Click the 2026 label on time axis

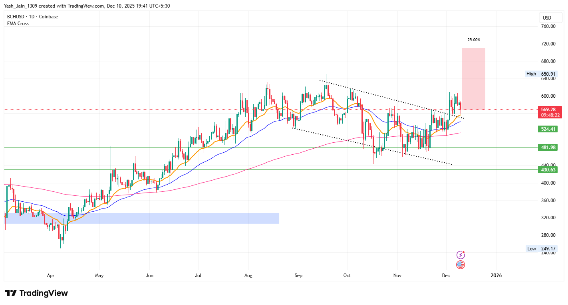(496, 275)
